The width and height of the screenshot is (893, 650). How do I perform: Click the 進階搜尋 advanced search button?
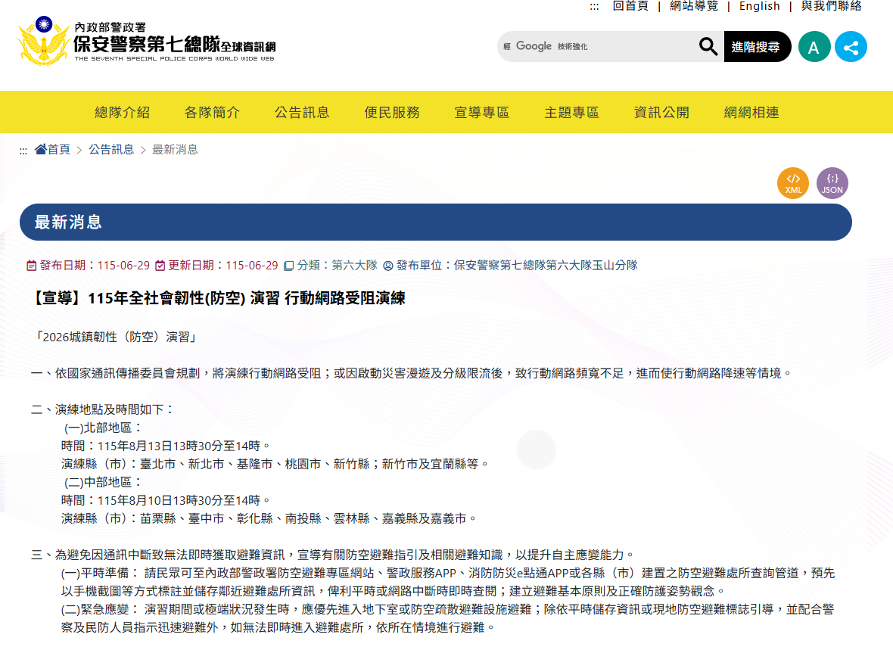(757, 47)
